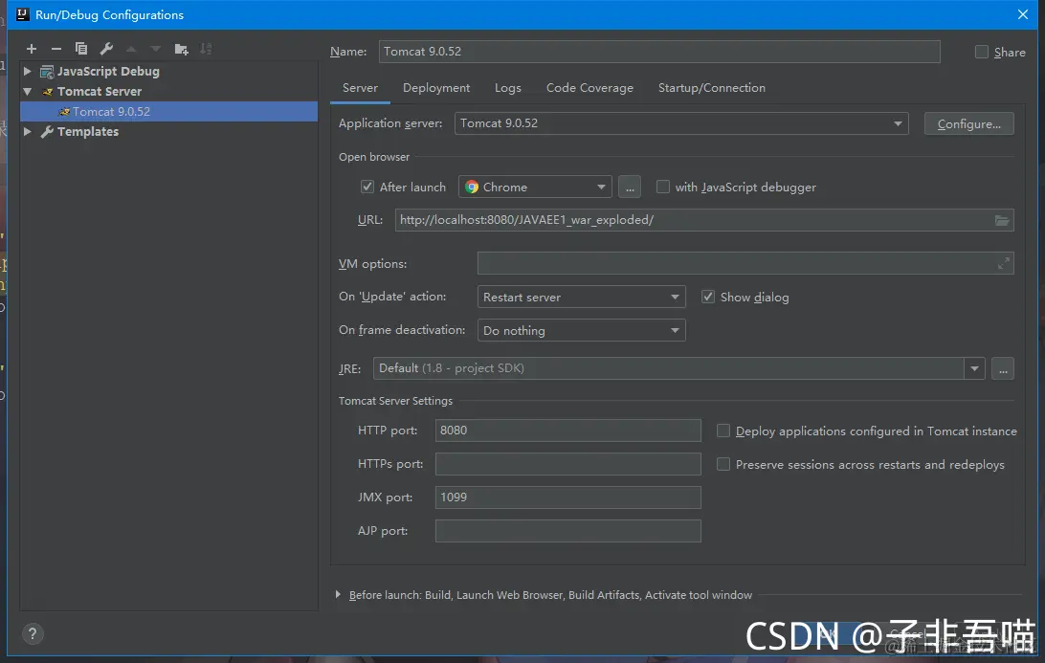Switch to the Deployment tab
Image resolution: width=1045 pixels, height=663 pixels.
[436, 88]
